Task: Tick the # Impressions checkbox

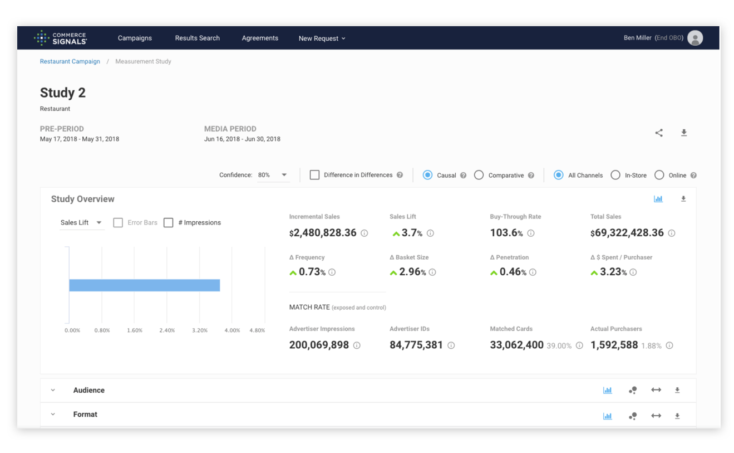Action: pyautogui.click(x=168, y=222)
